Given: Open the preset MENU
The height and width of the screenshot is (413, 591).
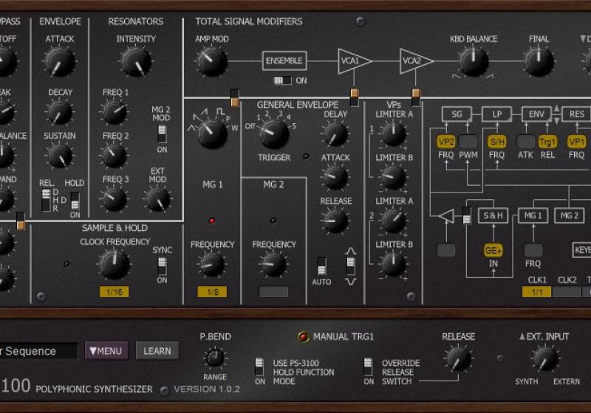Looking at the screenshot, I should point(107,351).
